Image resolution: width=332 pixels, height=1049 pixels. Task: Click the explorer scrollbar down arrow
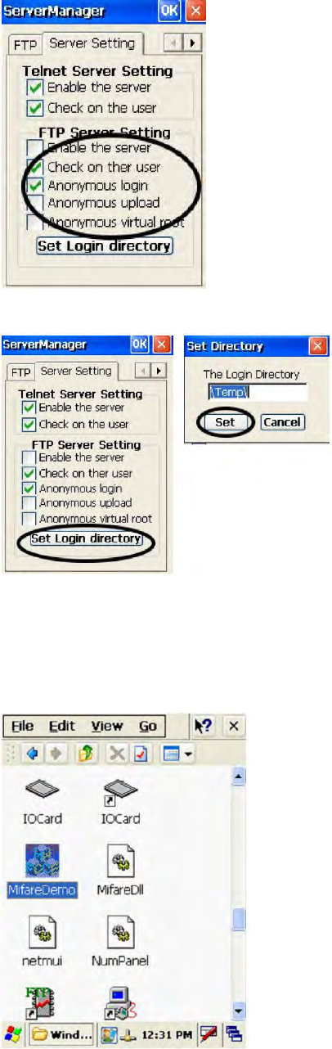239,1009
